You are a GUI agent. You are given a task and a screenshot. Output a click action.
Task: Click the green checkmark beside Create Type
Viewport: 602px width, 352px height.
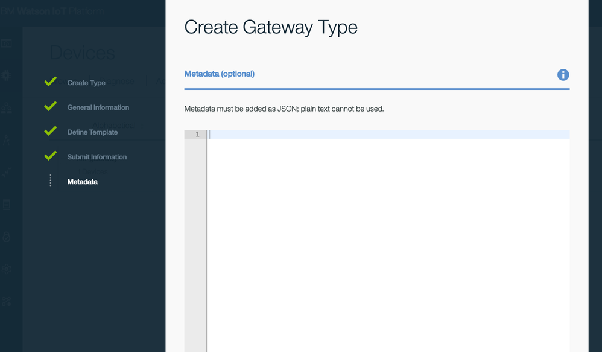pos(51,82)
